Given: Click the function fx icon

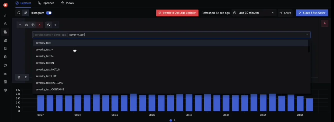Looking at the screenshot, I should coord(49,25).
